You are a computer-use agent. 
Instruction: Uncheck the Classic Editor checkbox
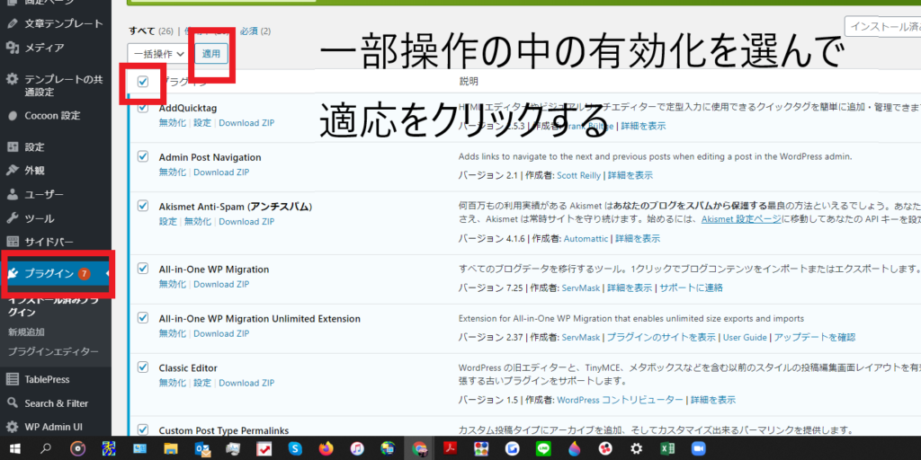point(143,367)
